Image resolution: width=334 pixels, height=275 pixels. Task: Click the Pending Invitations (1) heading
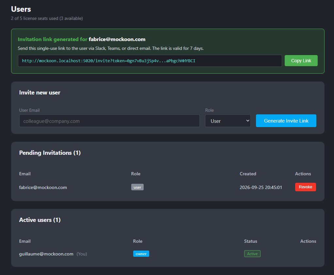click(x=50, y=153)
